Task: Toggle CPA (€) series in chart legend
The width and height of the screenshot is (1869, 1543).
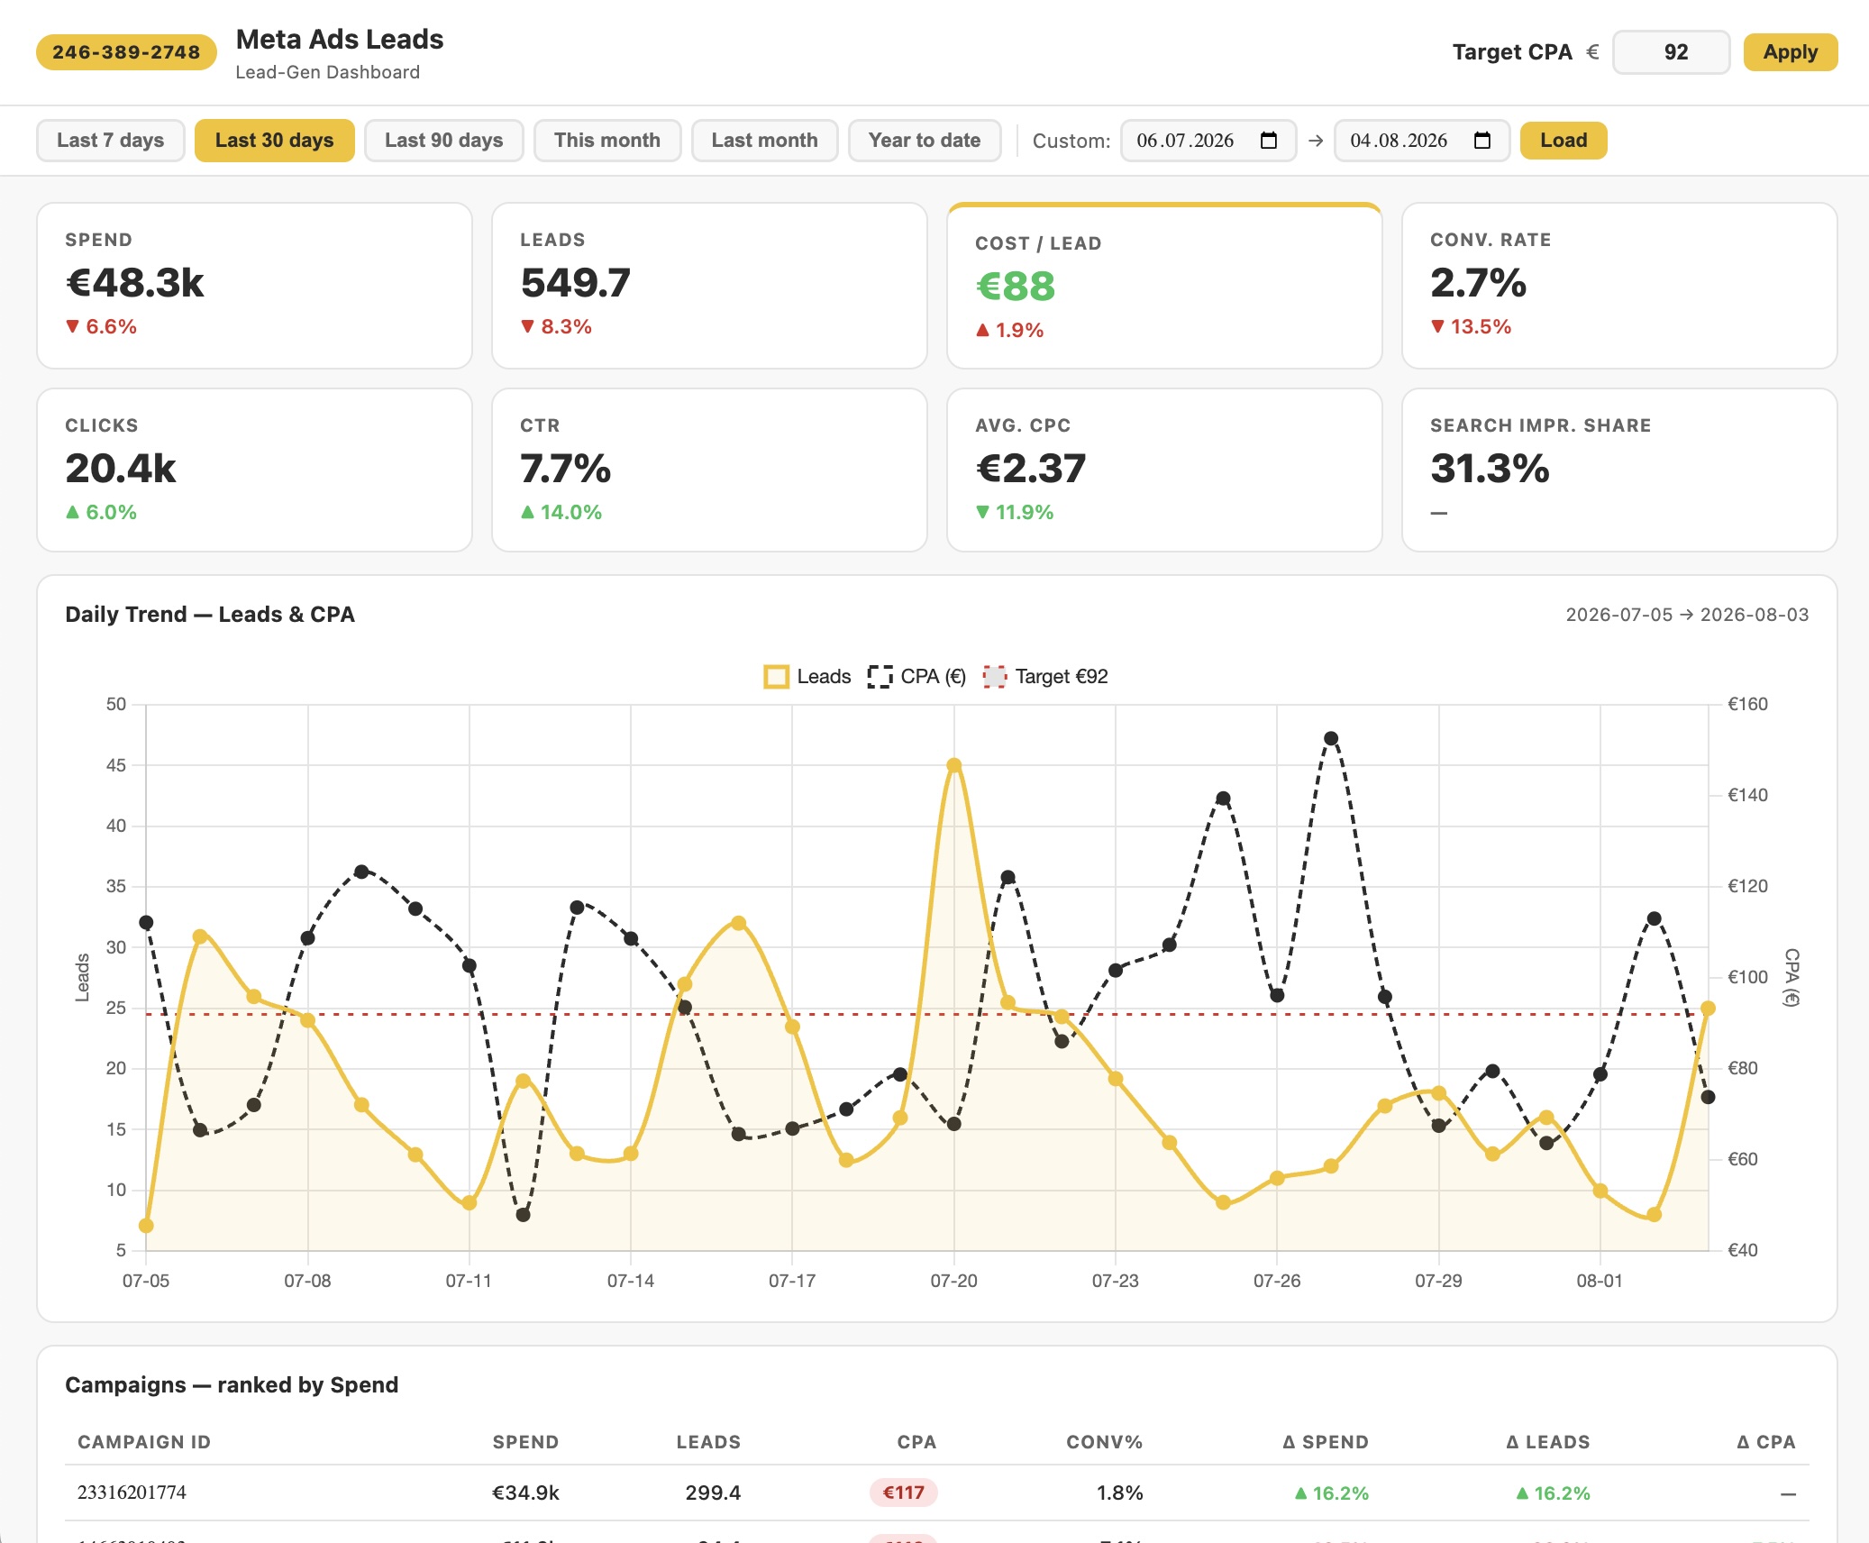Action: (x=916, y=677)
